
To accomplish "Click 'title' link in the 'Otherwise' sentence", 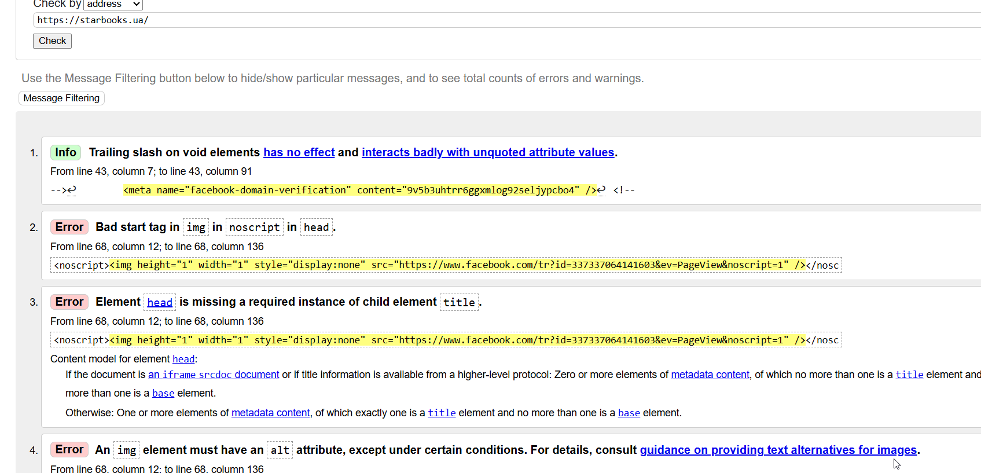I will (442, 413).
